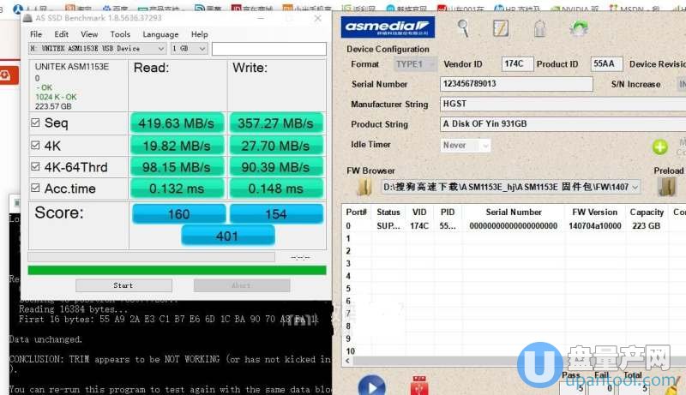Screen dimensions: 686x395
Task: Disable the Acc.time test checkbox
Action: 35,189
